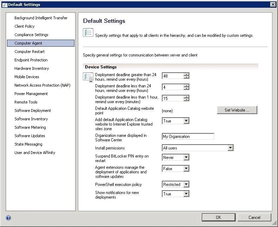
Task: Decrease greater-than-24-hours reminder value
Action: click(186, 77)
